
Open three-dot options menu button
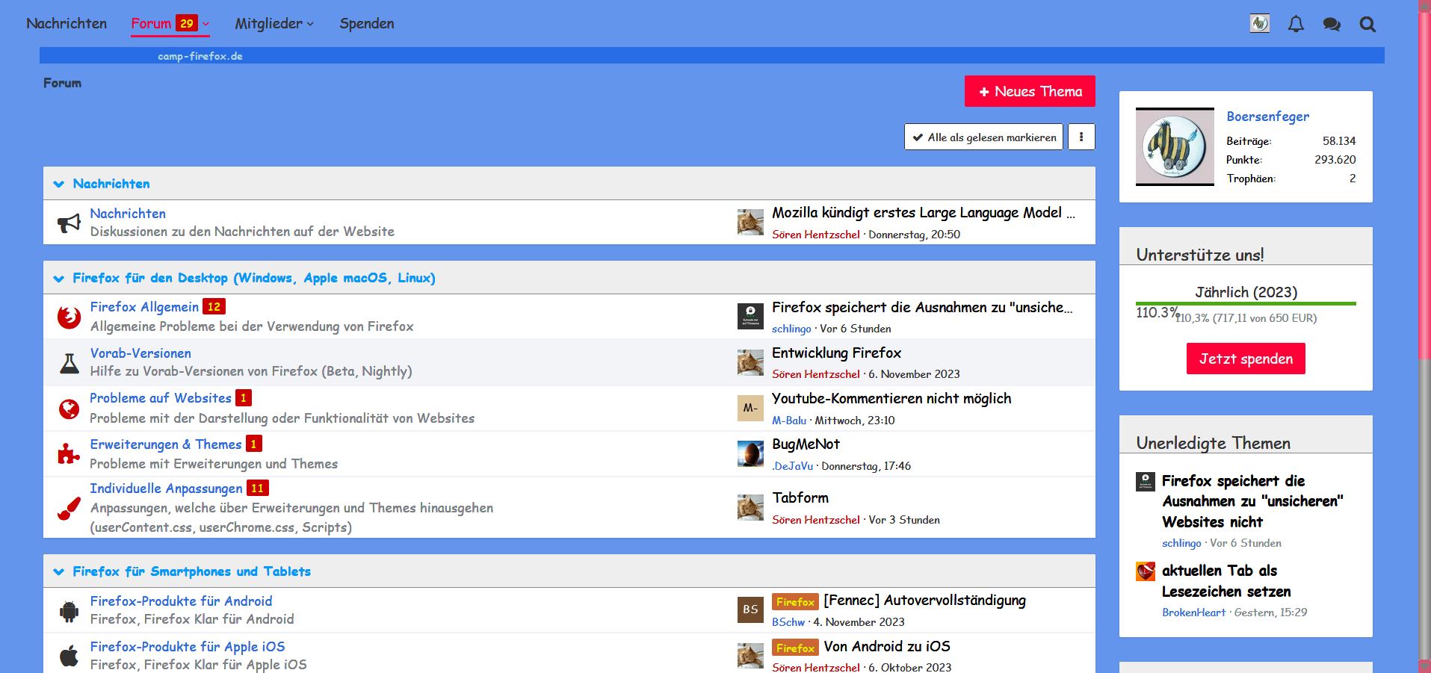coord(1081,137)
